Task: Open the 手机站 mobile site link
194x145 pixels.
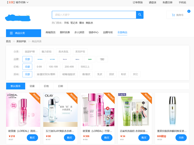Action: pos(182,2)
